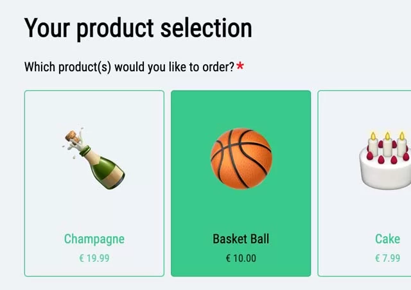Image resolution: width=411 pixels, height=290 pixels.
Task: Click the € 10.00 price label
Action: pos(241,259)
